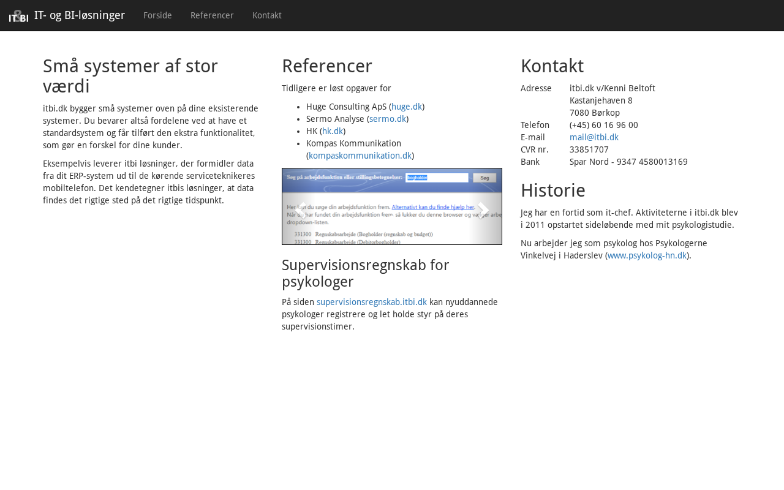Click the phone number (+45) 60 16 96 00
Image resolution: width=784 pixels, height=490 pixels.
(603, 125)
